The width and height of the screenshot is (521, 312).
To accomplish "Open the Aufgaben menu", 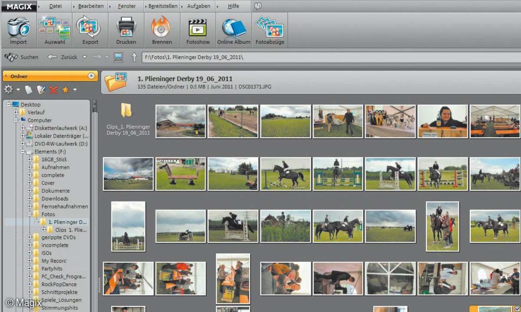I will point(199,6).
